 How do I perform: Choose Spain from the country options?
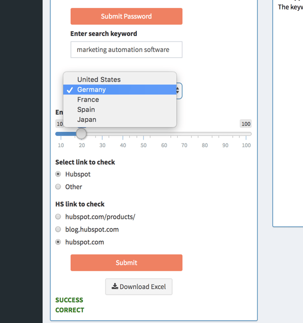pos(86,110)
